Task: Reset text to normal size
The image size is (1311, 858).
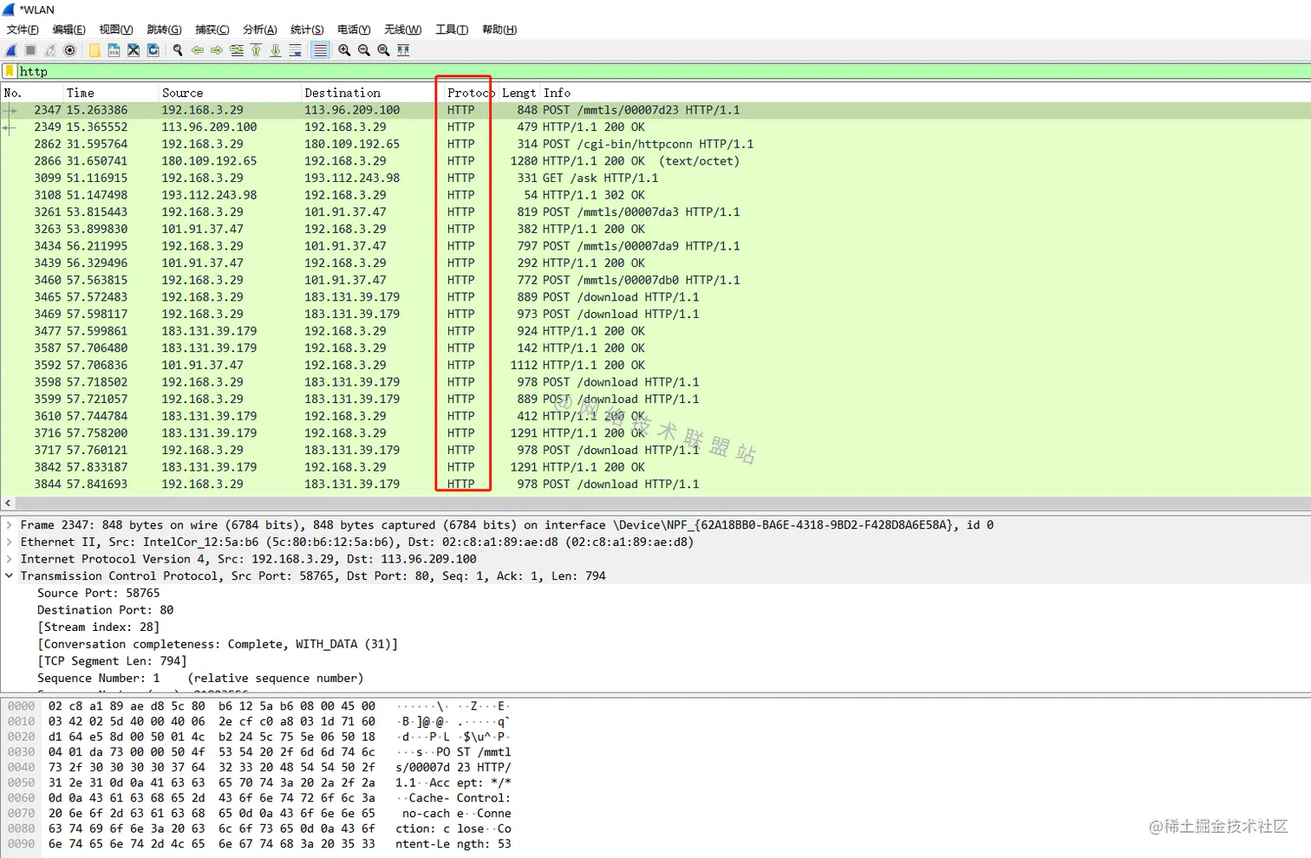Action: [383, 50]
